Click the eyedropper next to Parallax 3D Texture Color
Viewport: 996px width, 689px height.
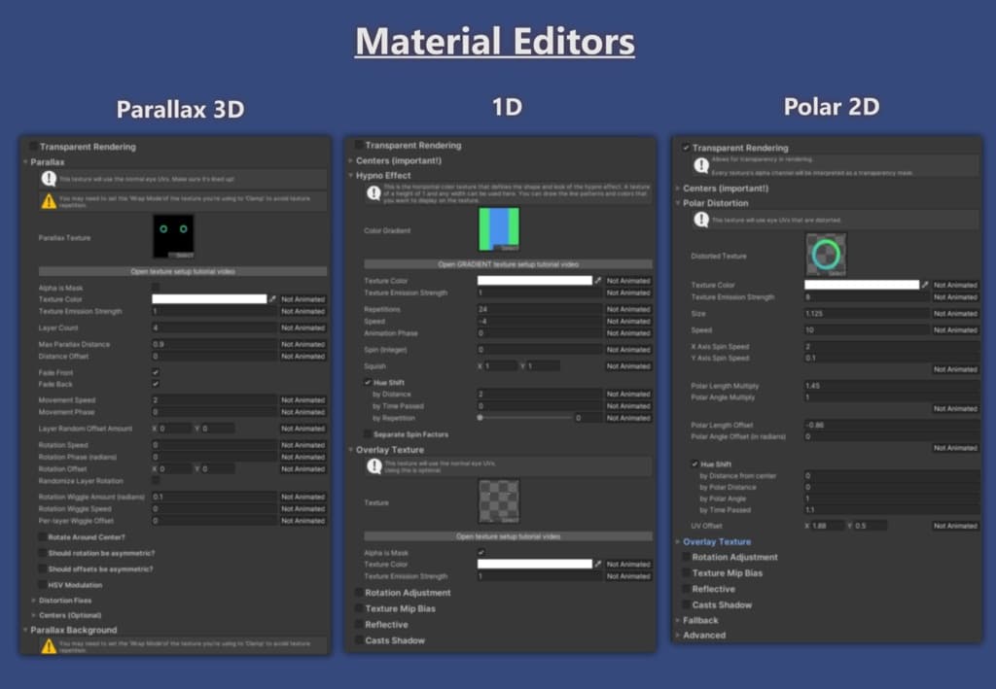[272, 298]
